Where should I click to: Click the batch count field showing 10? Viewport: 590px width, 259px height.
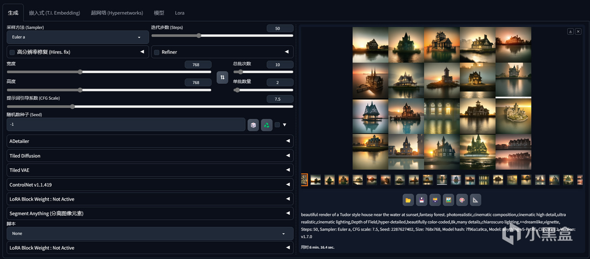click(280, 64)
